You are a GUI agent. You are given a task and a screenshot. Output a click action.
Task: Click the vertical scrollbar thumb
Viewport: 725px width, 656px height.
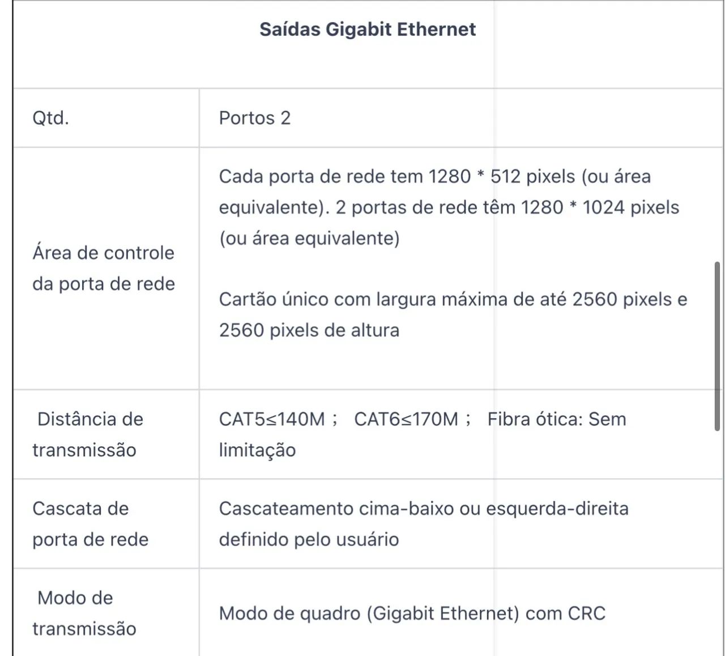[x=717, y=346]
